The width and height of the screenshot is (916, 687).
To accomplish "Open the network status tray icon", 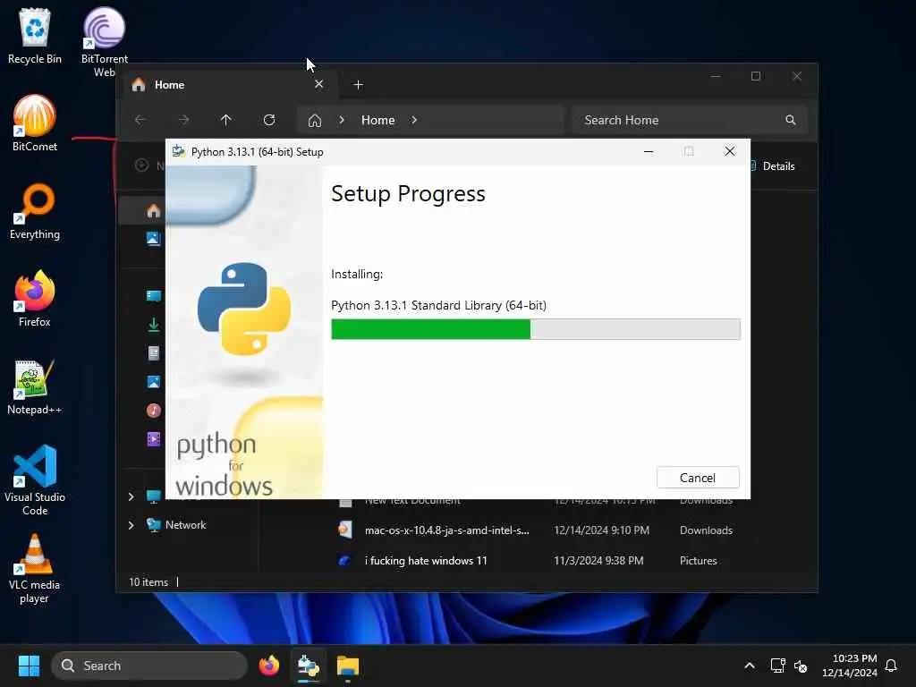I will coord(777,666).
